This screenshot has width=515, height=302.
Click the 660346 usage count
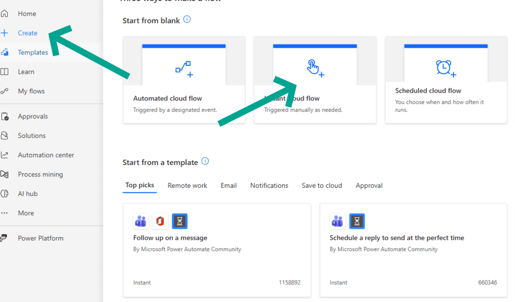click(487, 282)
